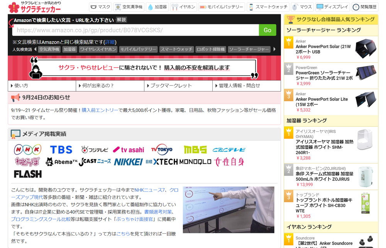Screen dimensions: 386x248
Task: Expand the ブックマークレット section
Action: click(178, 86)
